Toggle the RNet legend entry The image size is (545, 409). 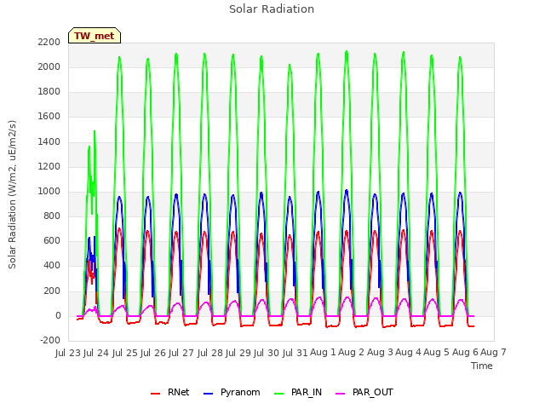coord(170,392)
